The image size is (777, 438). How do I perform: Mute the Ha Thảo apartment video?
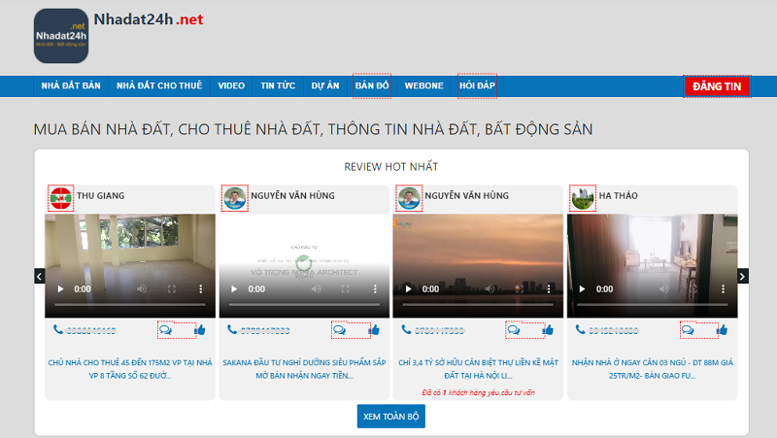[663, 289]
